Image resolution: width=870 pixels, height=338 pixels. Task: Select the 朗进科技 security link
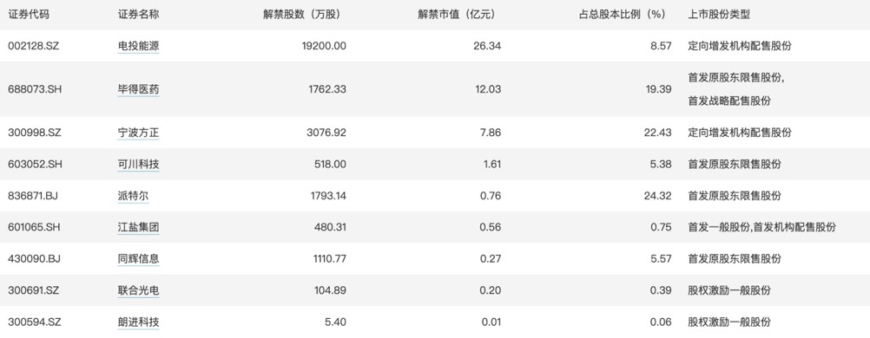coord(139,322)
